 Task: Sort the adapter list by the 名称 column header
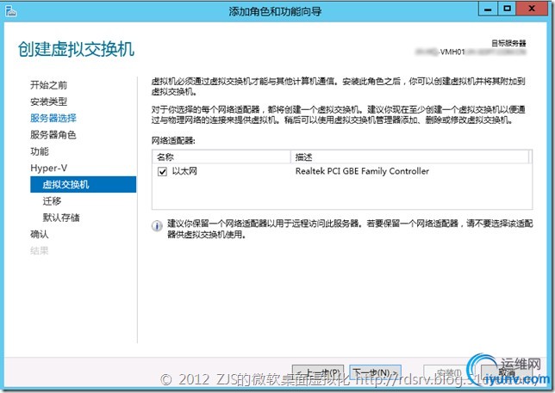coord(221,157)
